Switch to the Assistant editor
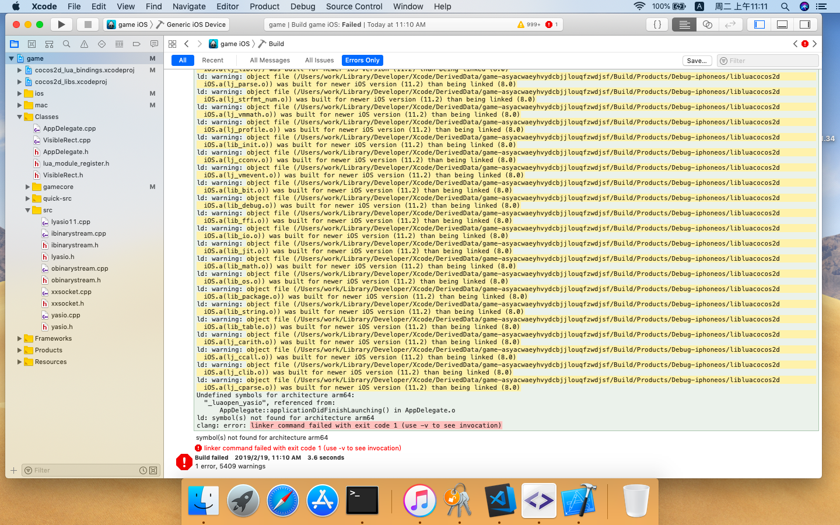Image resolution: width=840 pixels, height=525 pixels. [x=708, y=24]
